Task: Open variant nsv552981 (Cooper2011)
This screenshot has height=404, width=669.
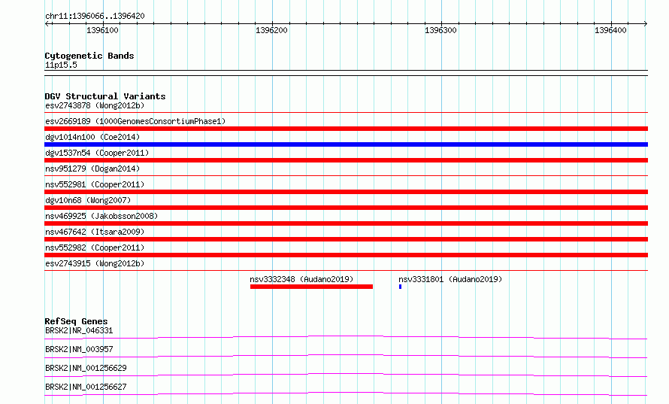Action: tap(95, 184)
